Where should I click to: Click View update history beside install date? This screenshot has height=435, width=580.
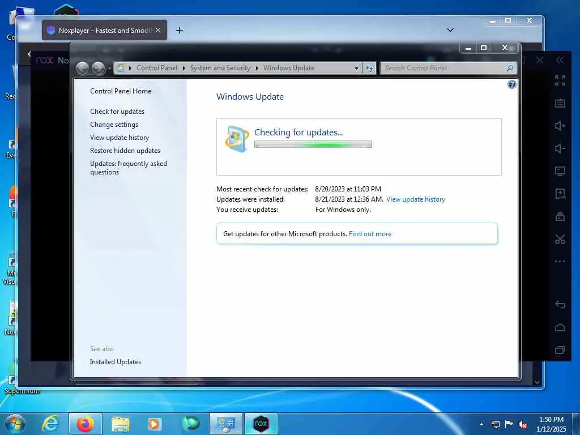(x=415, y=199)
